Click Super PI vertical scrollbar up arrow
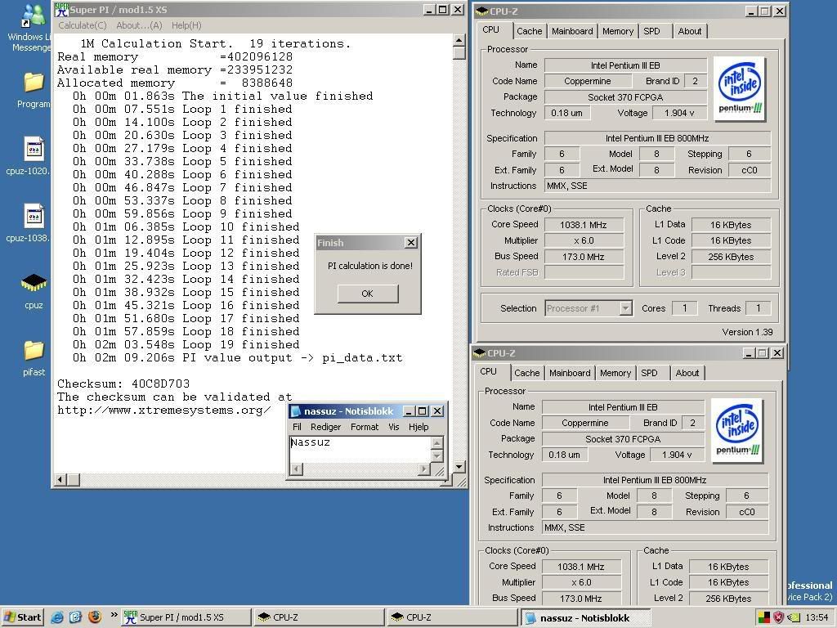The width and height of the screenshot is (837, 628). pos(459,40)
